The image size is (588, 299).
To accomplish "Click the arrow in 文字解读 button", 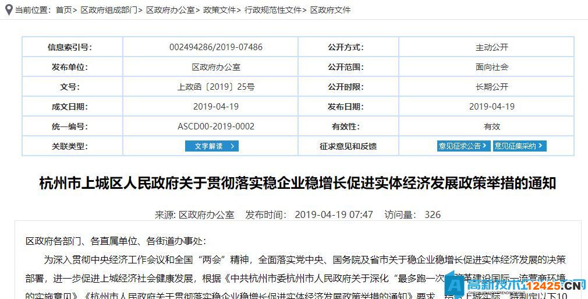I will point(232,146).
